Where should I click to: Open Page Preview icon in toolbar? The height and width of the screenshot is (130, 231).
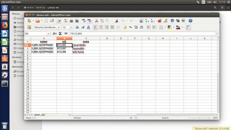[77, 21]
